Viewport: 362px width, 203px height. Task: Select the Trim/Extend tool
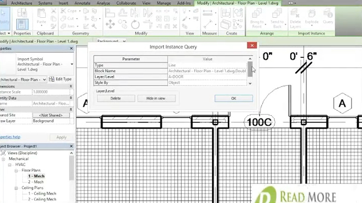coord(148,24)
